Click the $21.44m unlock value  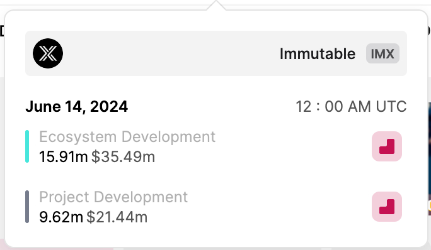coord(117,217)
